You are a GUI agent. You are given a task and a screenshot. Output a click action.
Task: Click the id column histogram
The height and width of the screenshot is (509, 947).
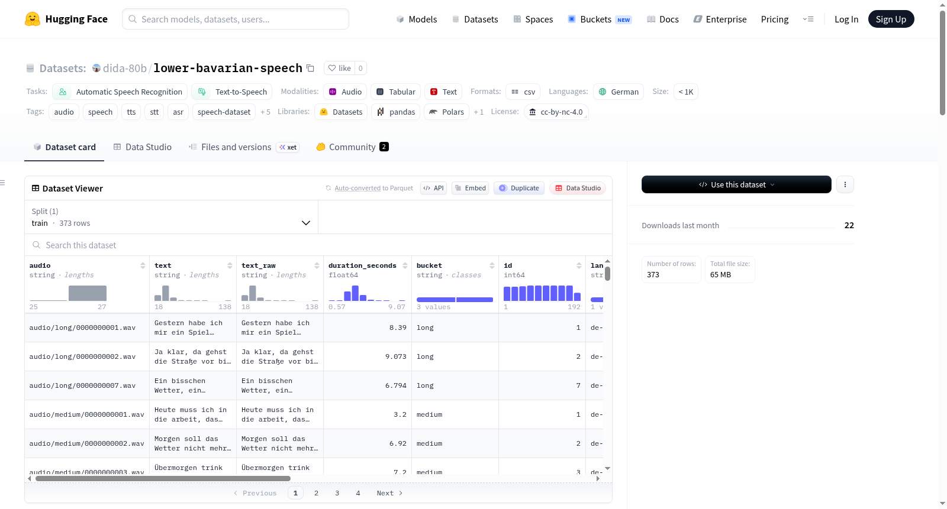(x=542, y=293)
